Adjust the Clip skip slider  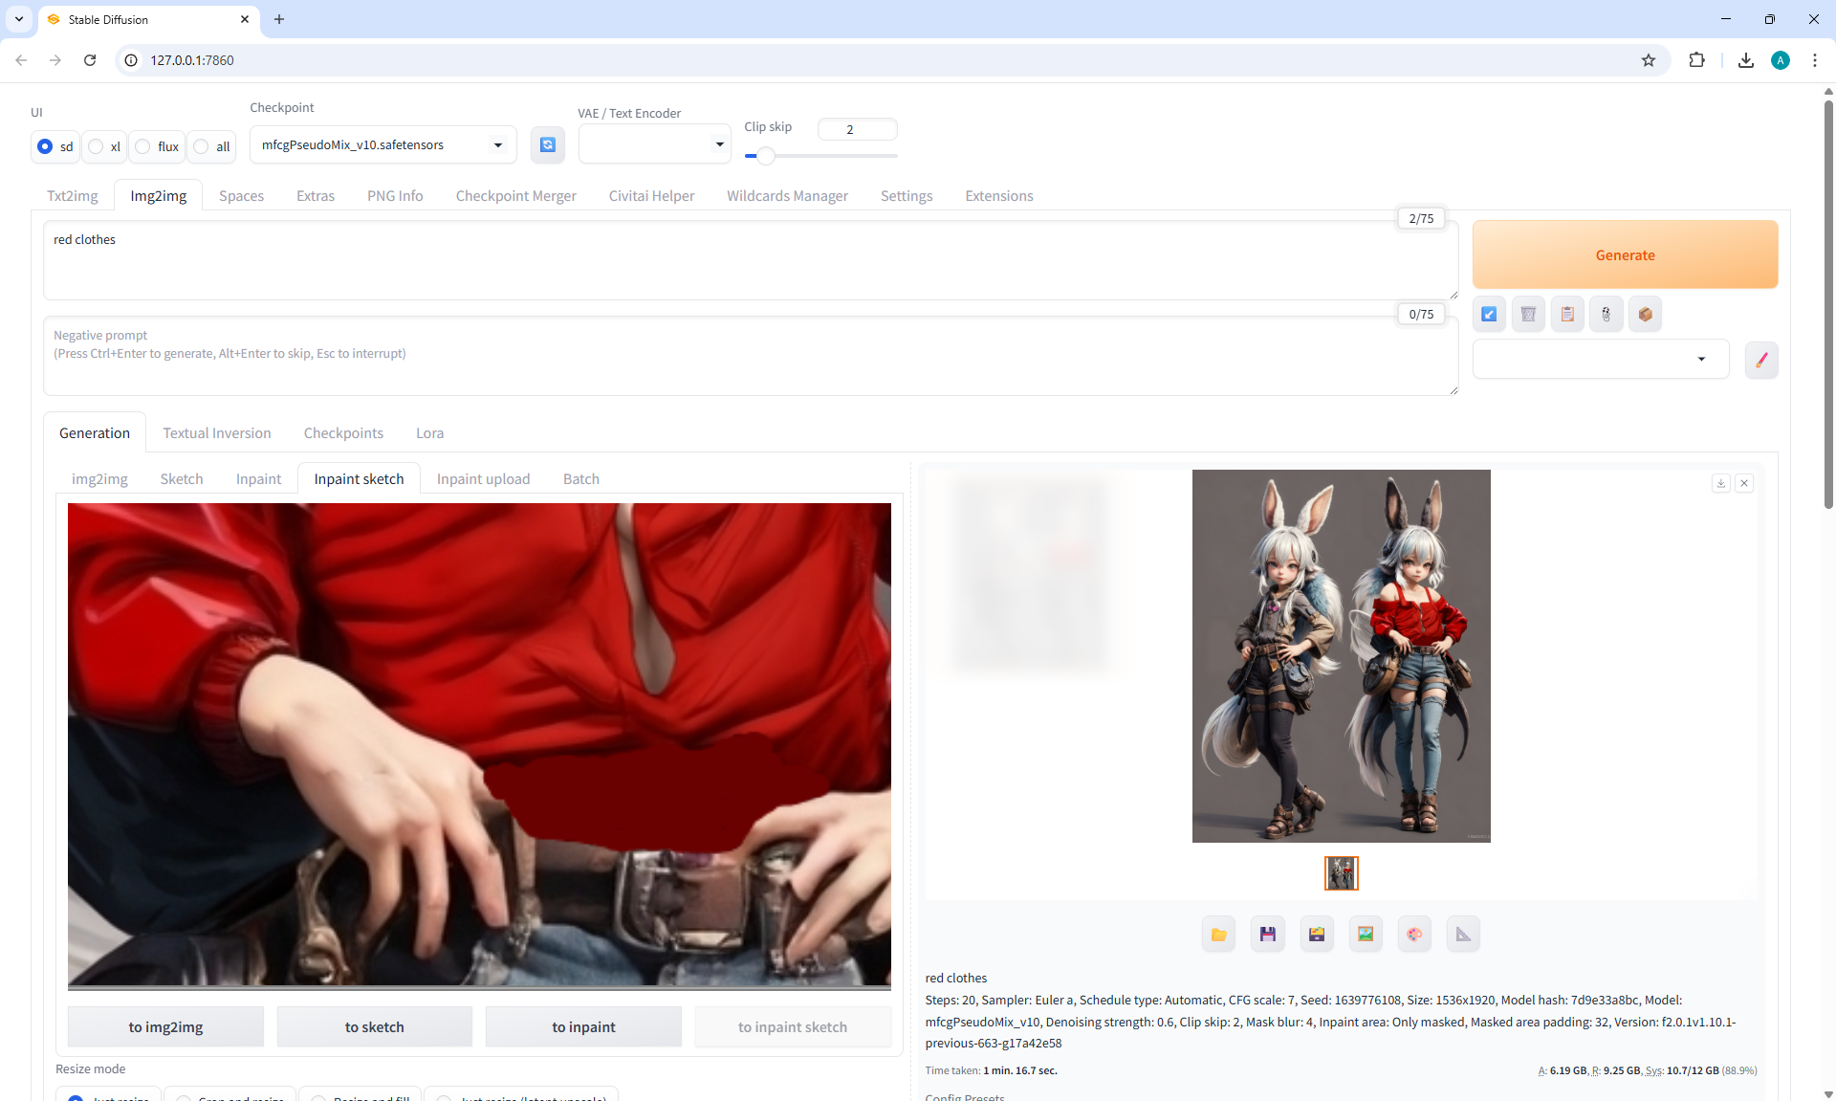point(765,156)
